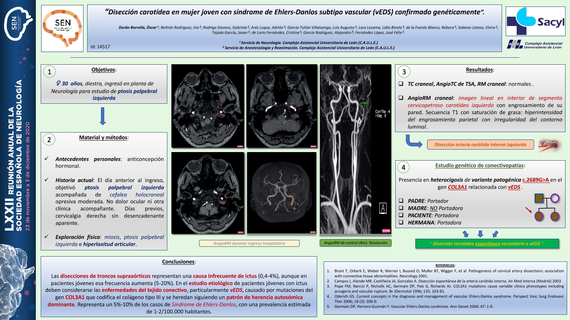Open the top-right axial T1 fat-saturation image
The width and height of the screenshot is (570, 320).
[282, 106]
